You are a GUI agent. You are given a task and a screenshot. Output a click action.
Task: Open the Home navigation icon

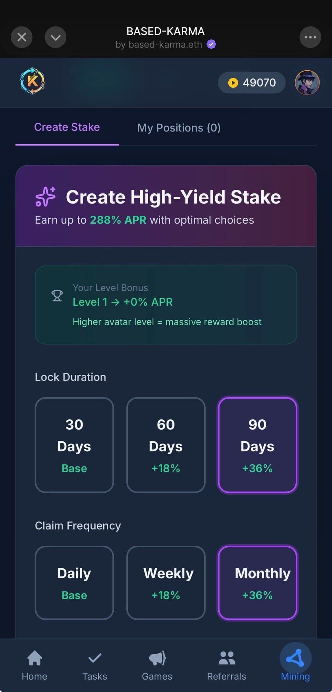[x=35, y=658]
